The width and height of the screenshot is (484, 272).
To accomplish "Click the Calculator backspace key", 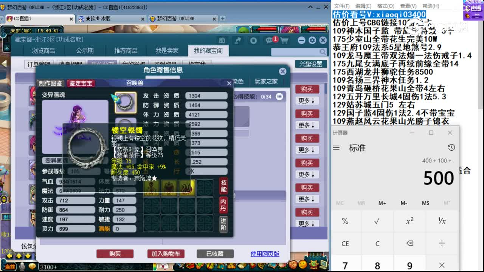I will [x=410, y=243].
